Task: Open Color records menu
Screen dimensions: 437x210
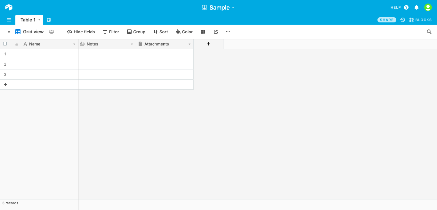Action: point(184,32)
